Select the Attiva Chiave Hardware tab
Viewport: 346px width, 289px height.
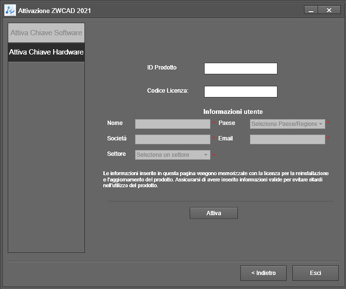tap(46, 52)
